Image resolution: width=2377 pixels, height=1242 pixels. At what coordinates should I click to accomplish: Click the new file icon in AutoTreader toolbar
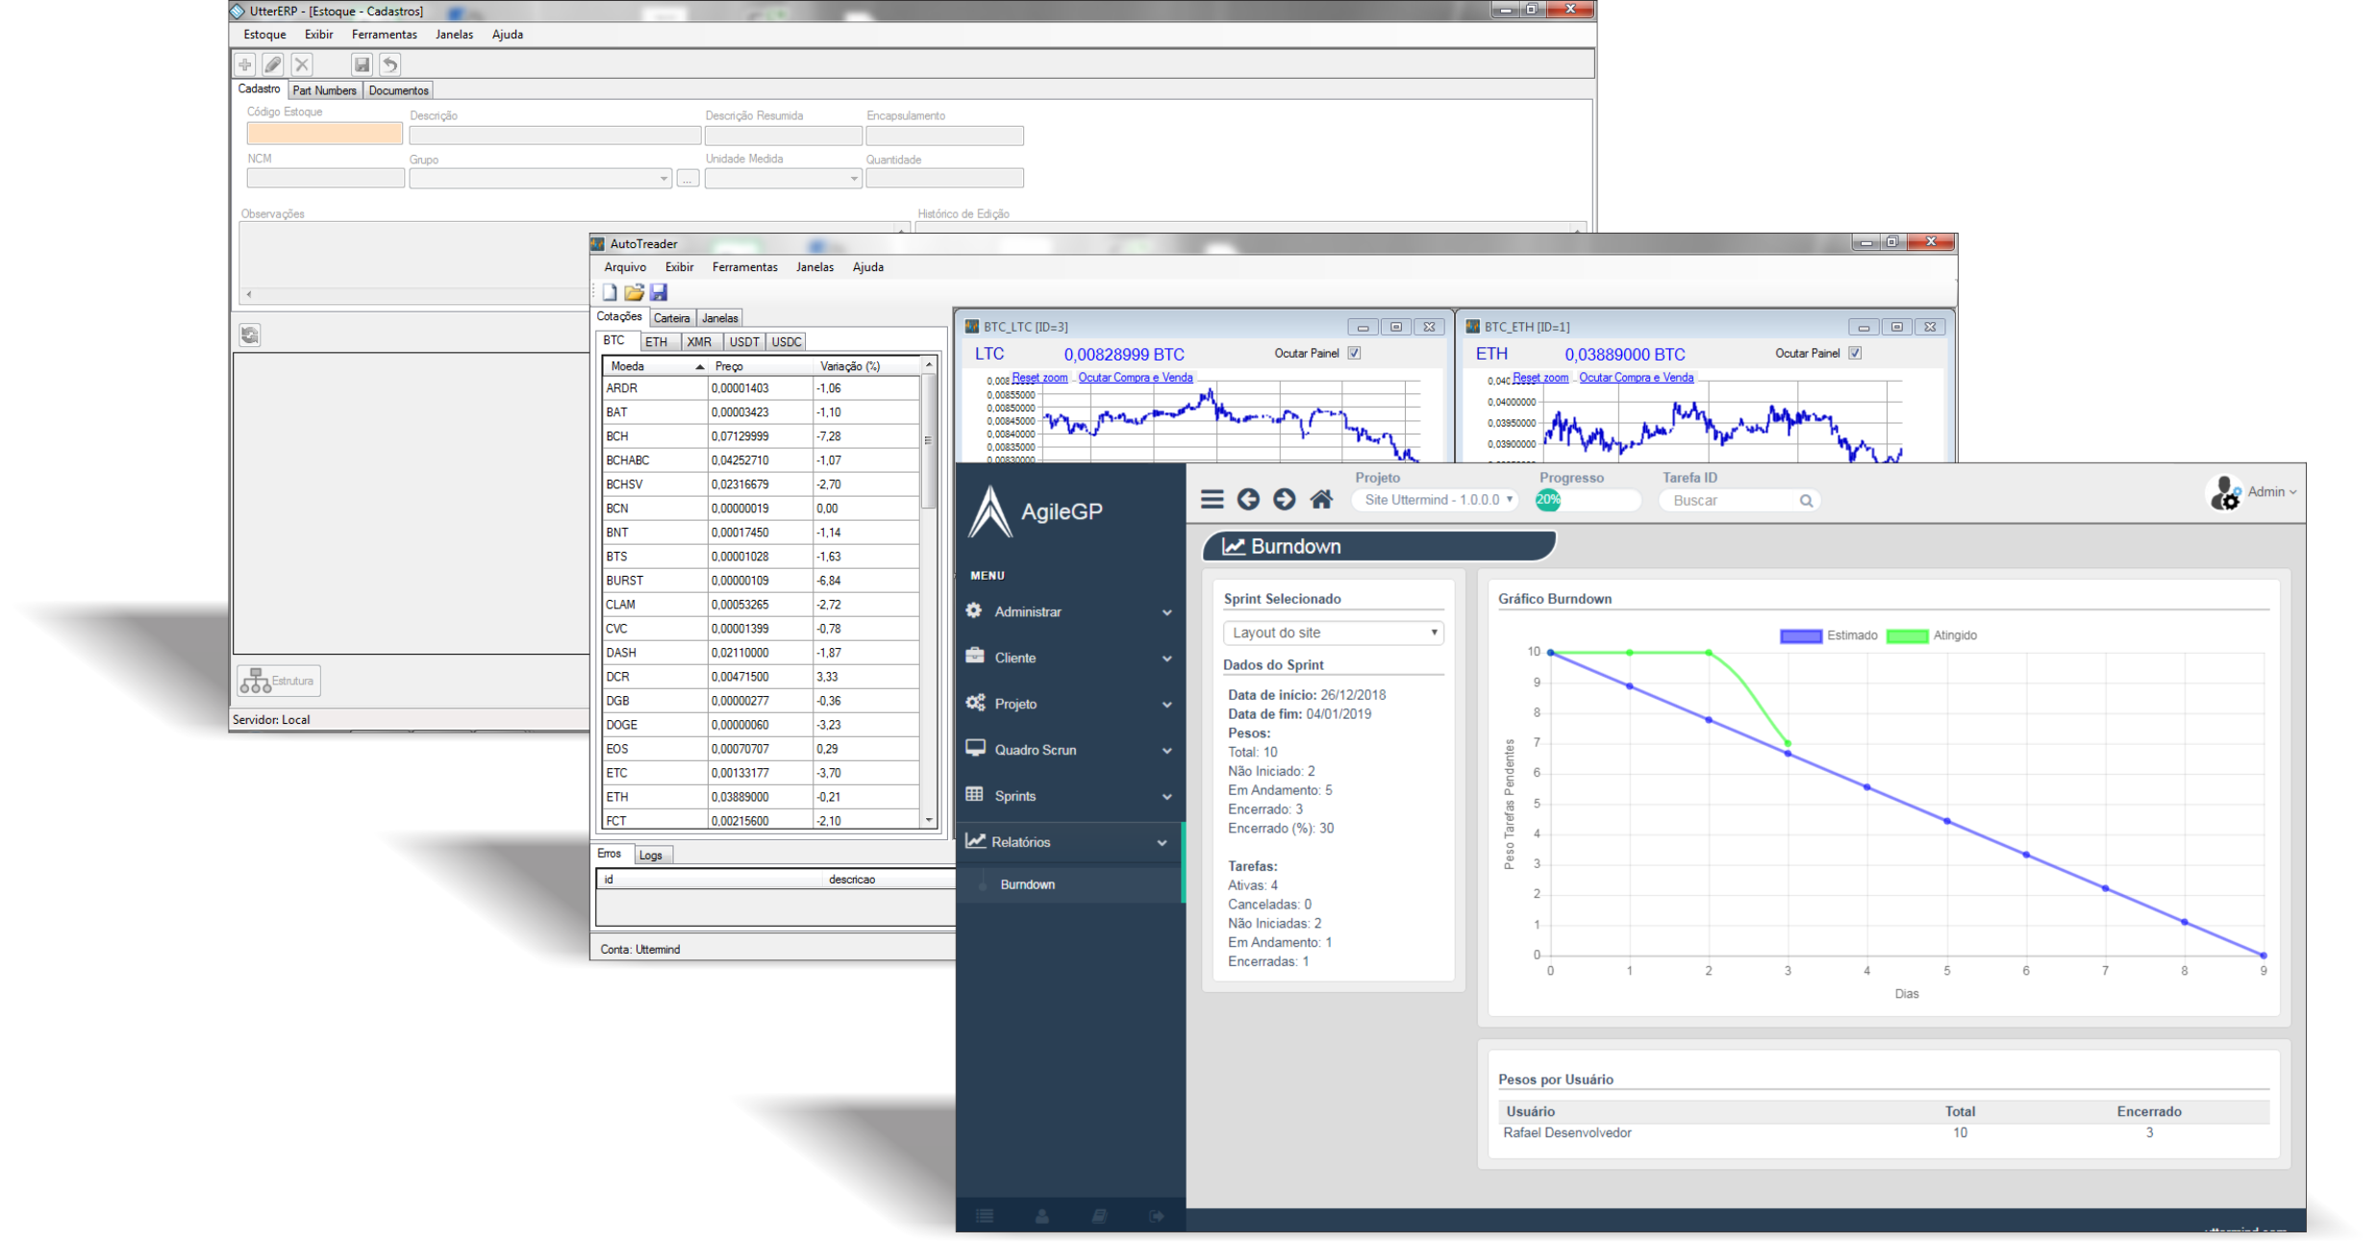coord(610,291)
